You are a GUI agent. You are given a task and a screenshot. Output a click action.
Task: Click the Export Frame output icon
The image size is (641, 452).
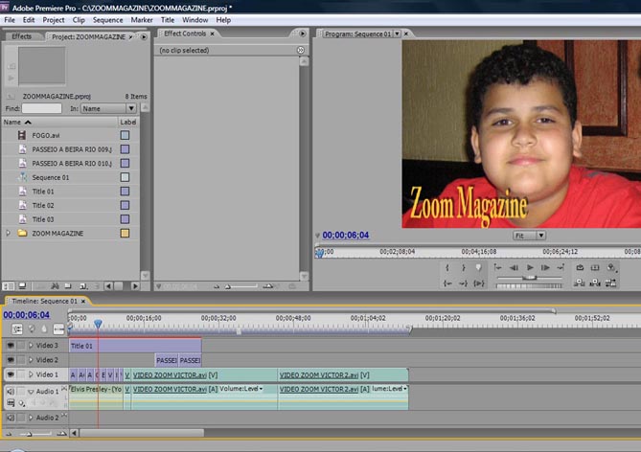(x=612, y=268)
